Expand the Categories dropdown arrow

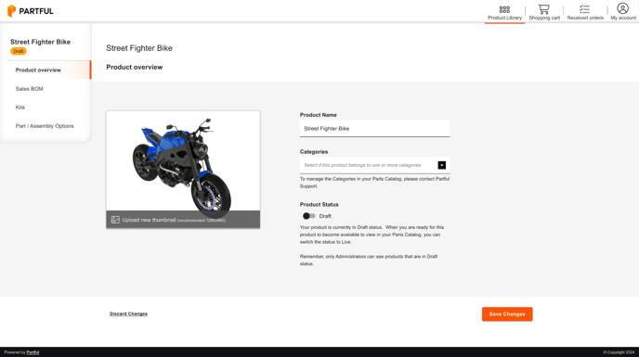point(442,165)
